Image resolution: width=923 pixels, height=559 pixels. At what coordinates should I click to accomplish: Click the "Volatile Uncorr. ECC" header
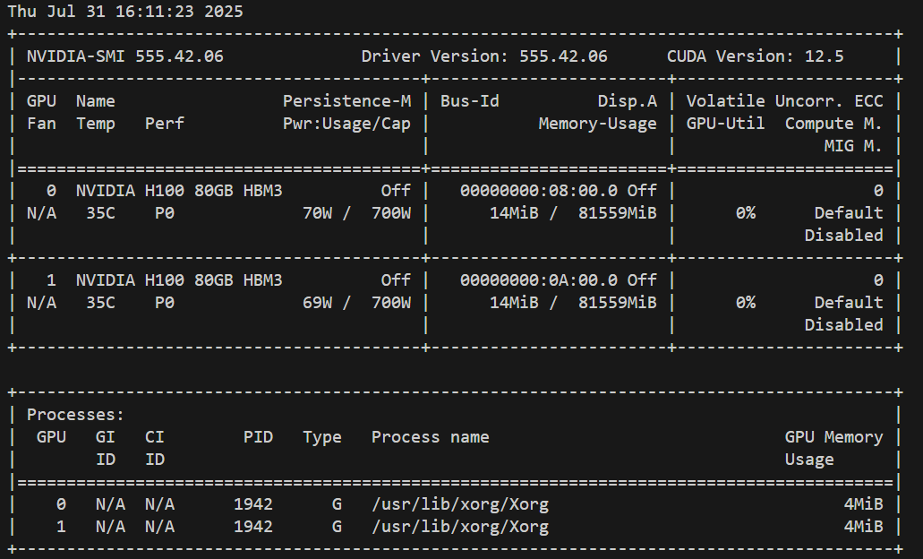pos(784,101)
